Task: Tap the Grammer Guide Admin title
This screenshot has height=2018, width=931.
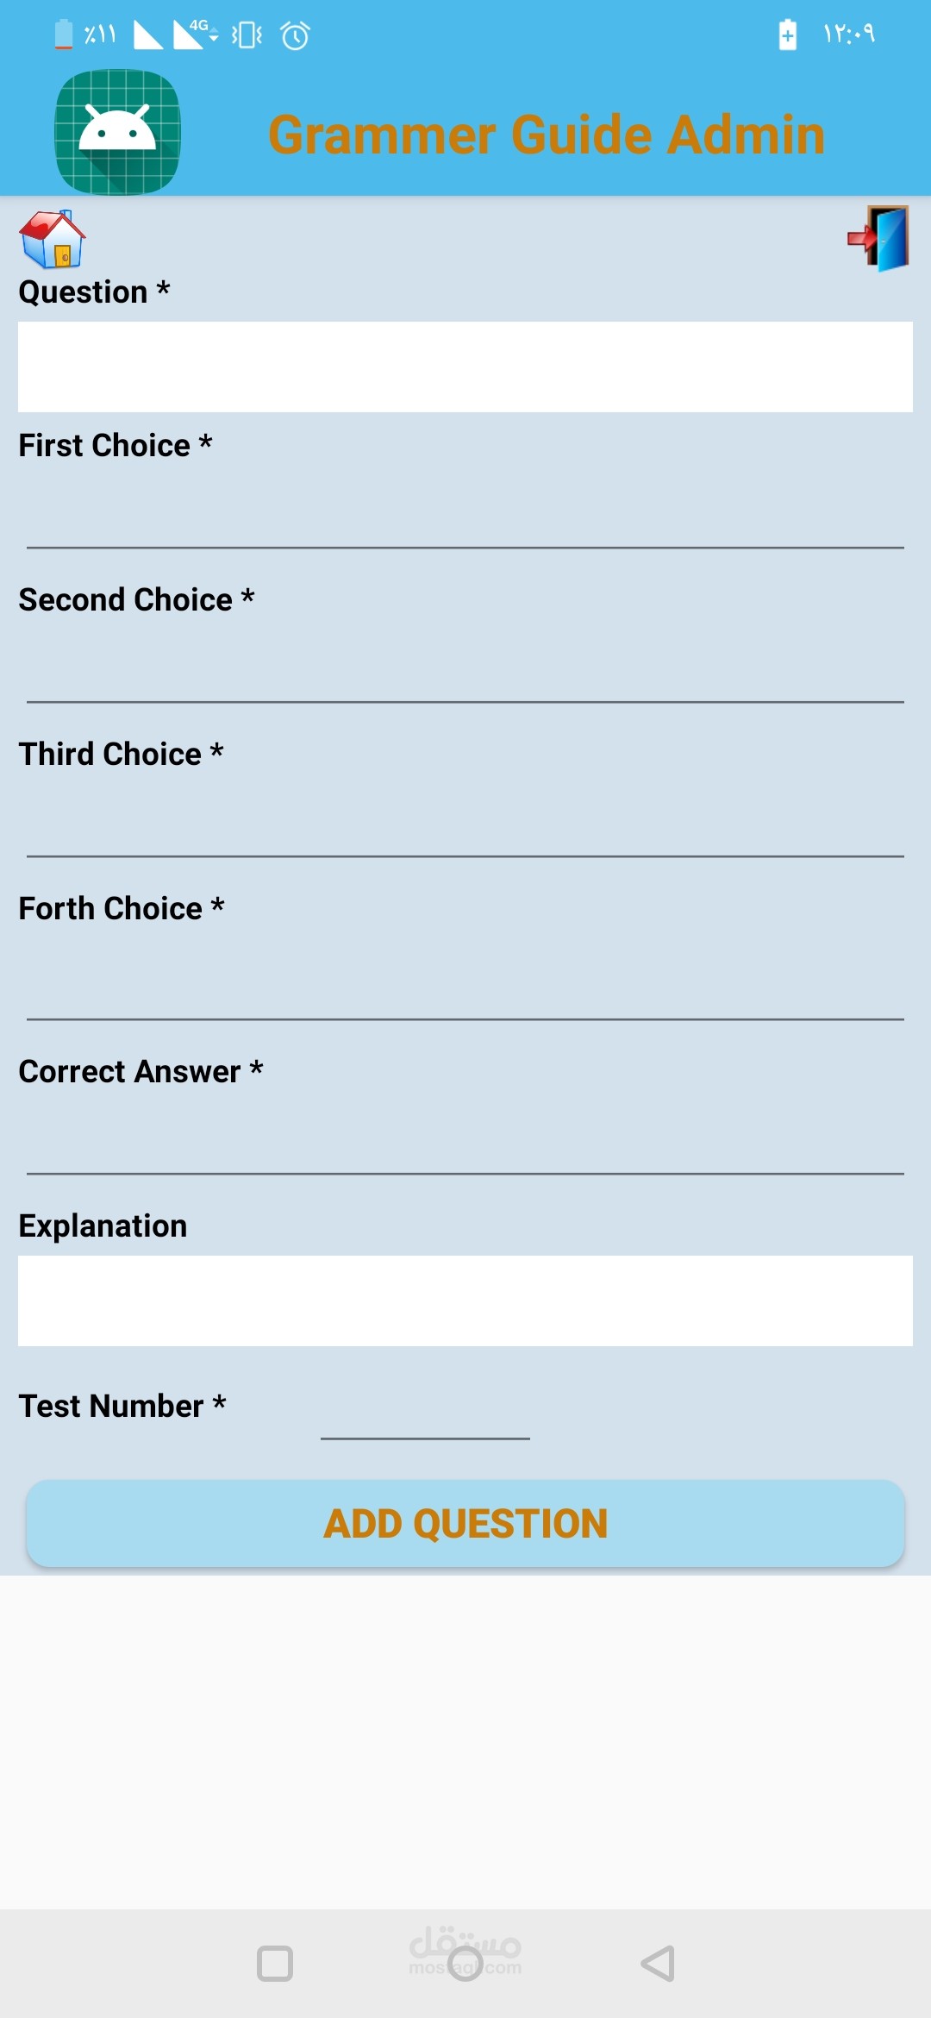Action: (547, 135)
